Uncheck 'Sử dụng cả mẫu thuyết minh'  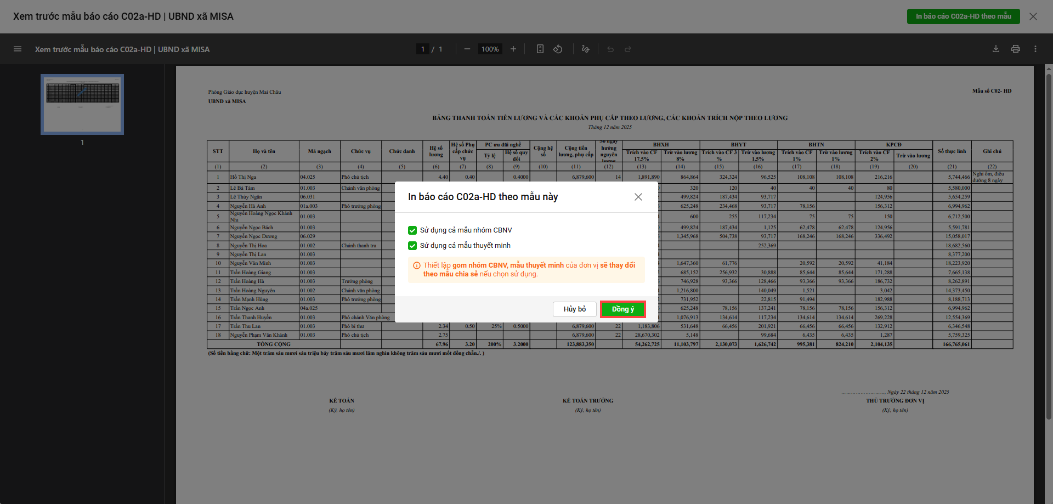(x=412, y=246)
